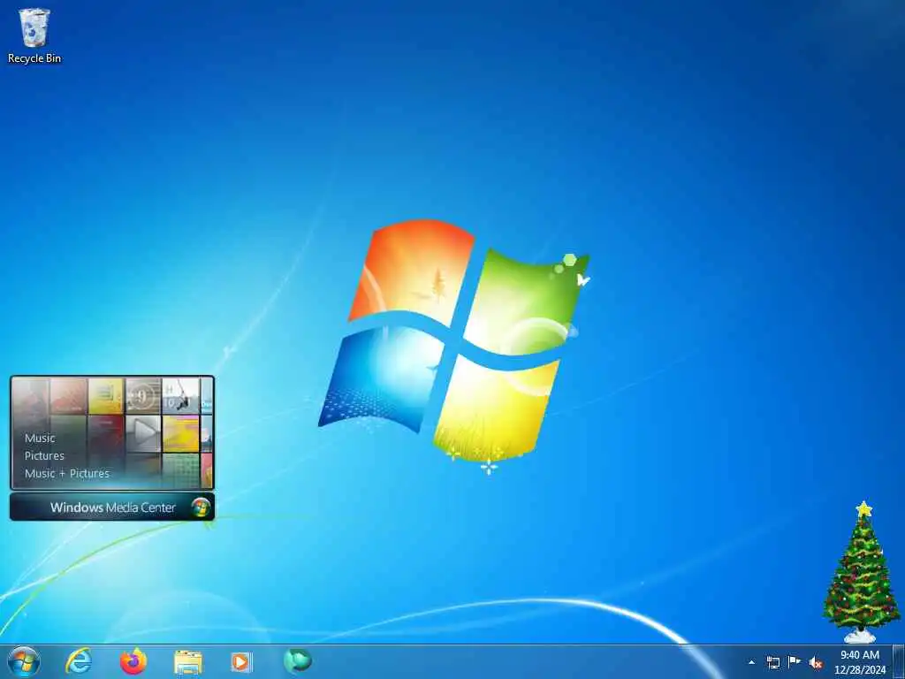This screenshot has width=905, height=679.
Task: Click the Media Center green logo orb
Action: pos(201,507)
